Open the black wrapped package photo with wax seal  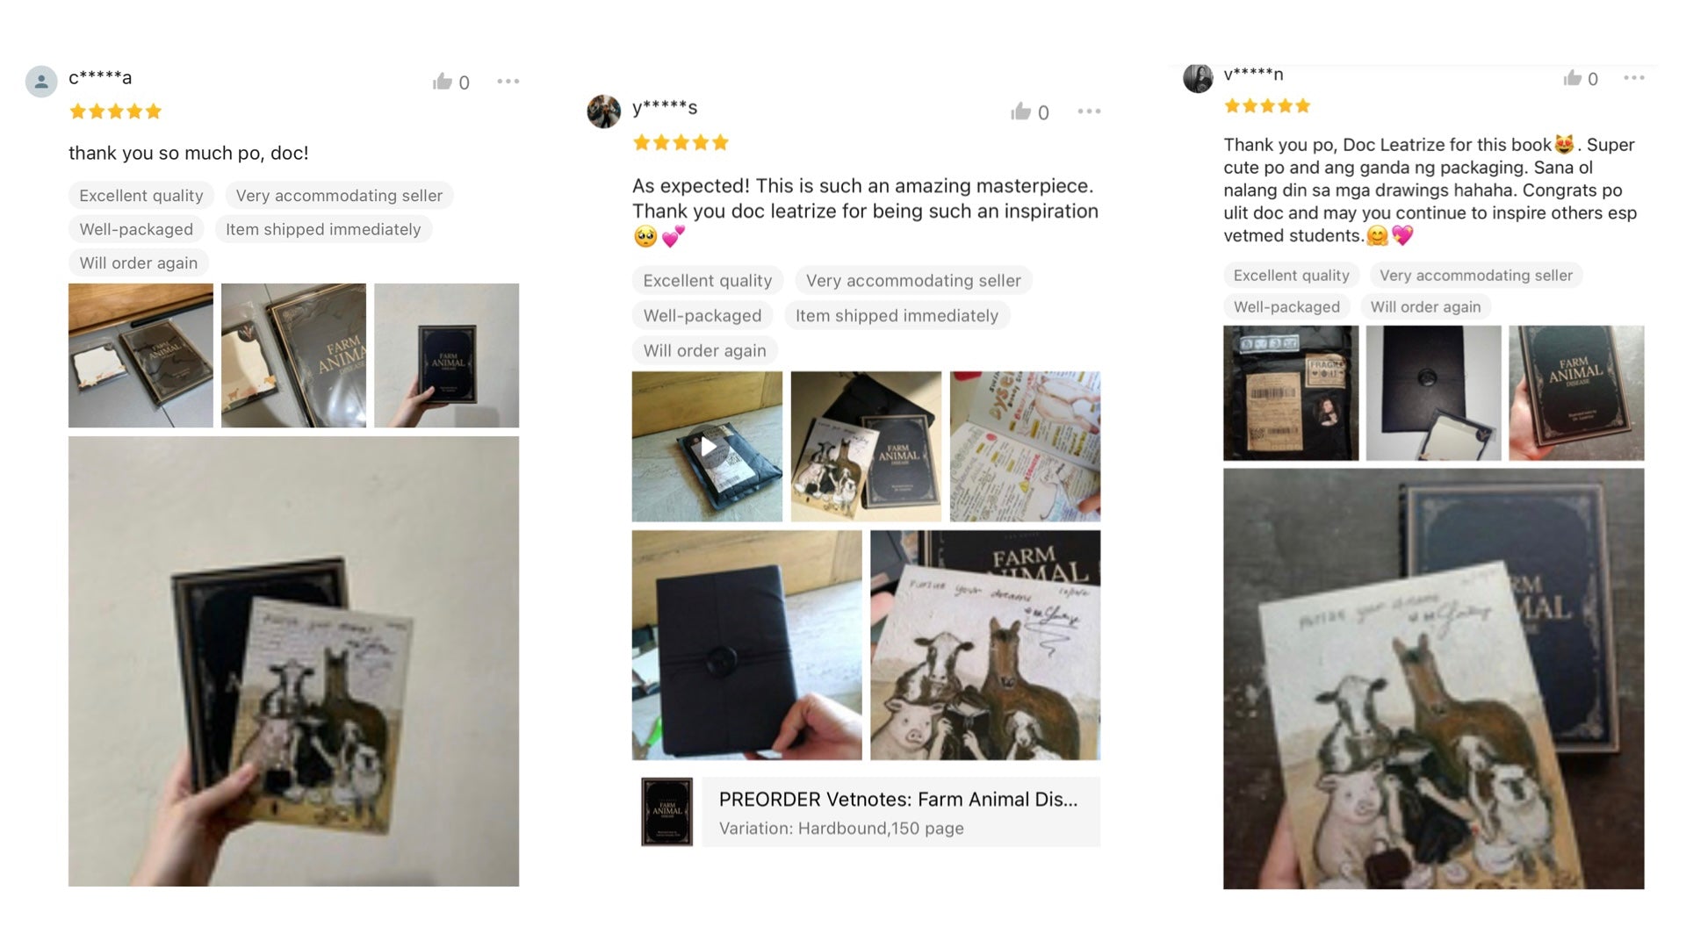click(747, 645)
